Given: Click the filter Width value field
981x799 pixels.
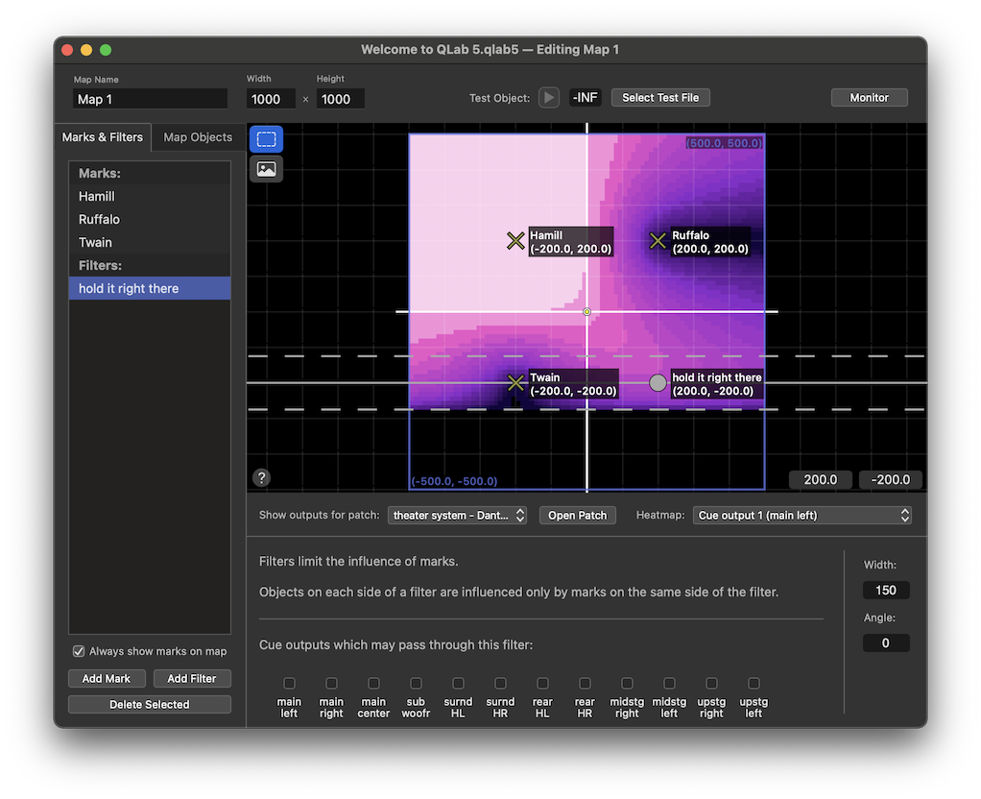Looking at the screenshot, I should tap(885, 591).
